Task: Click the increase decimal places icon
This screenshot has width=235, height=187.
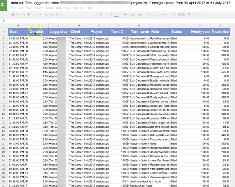Action: (51, 15)
